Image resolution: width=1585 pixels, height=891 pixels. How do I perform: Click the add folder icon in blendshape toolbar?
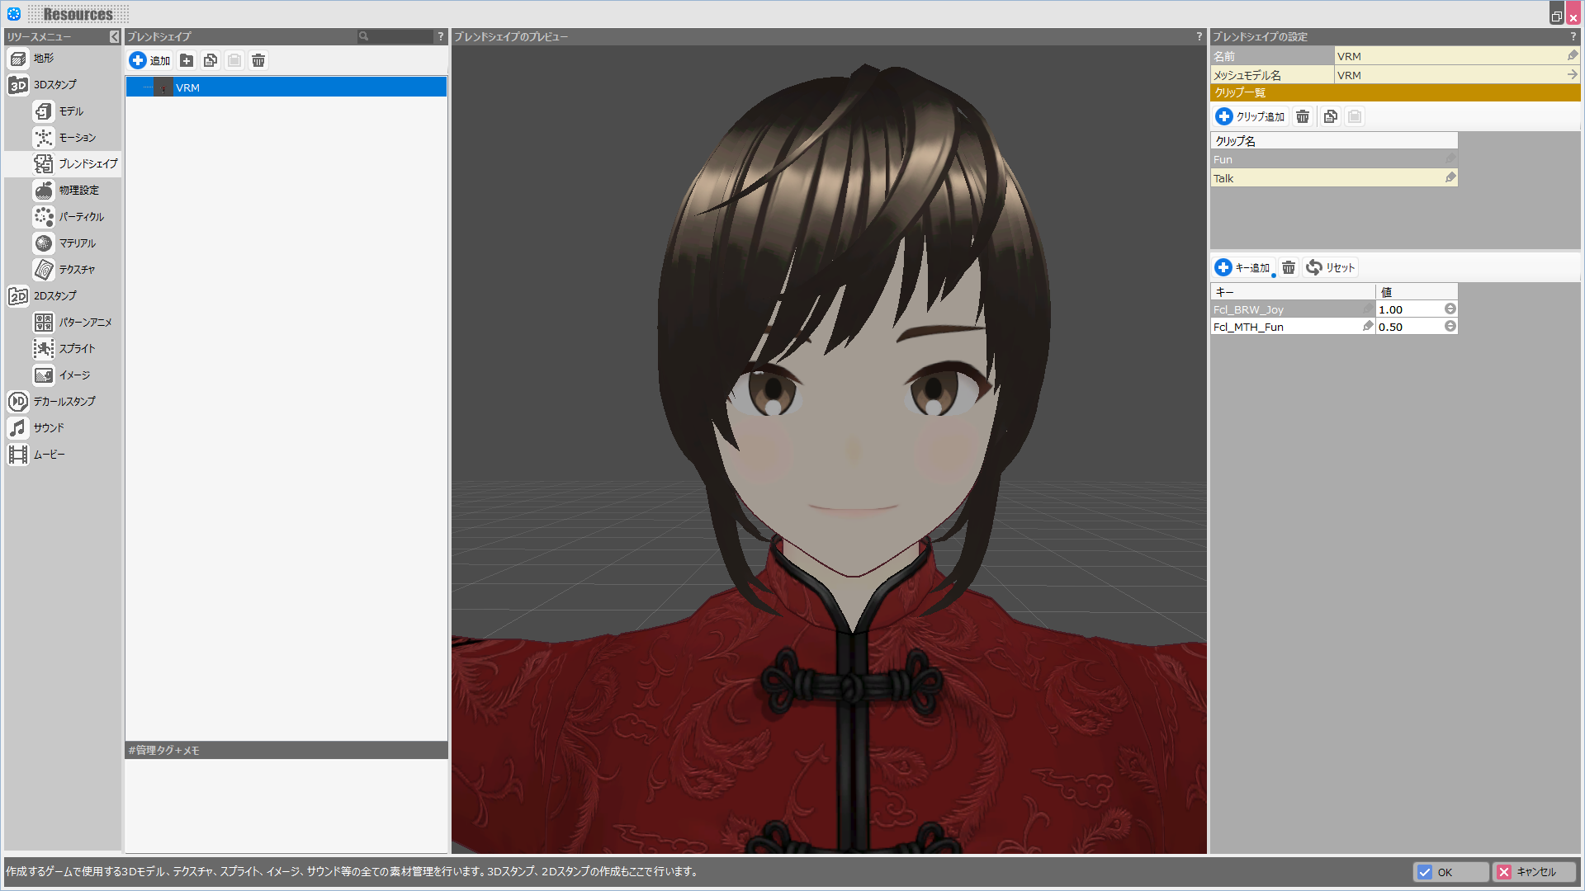point(187,60)
